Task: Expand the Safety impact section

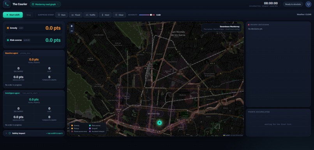Action: pyautogui.click(x=34, y=133)
